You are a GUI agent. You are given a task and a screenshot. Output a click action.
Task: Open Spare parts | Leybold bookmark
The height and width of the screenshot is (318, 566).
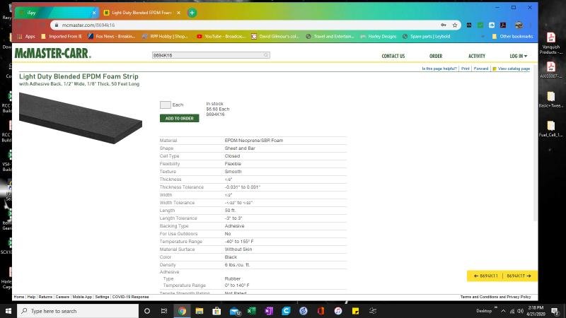pyautogui.click(x=427, y=37)
